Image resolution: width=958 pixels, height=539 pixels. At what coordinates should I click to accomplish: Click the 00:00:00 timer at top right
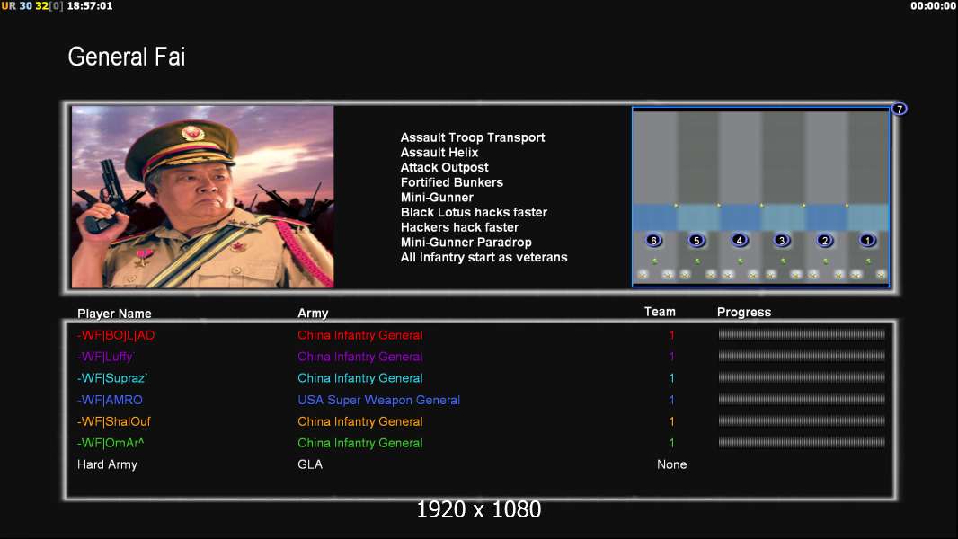click(x=933, y=6)
